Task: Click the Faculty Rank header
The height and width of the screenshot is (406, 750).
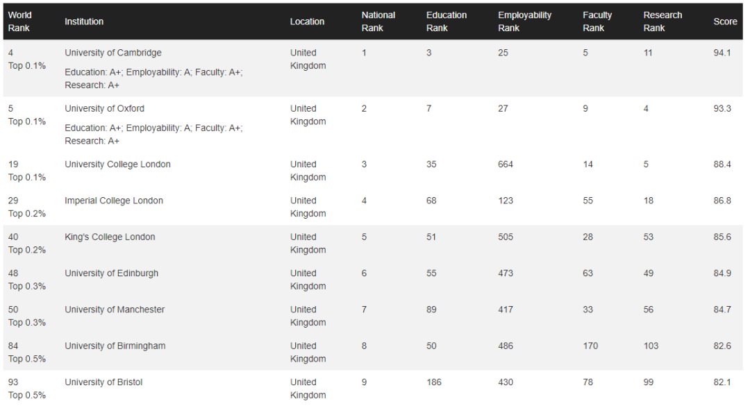Action: click(x=597, y=22)
